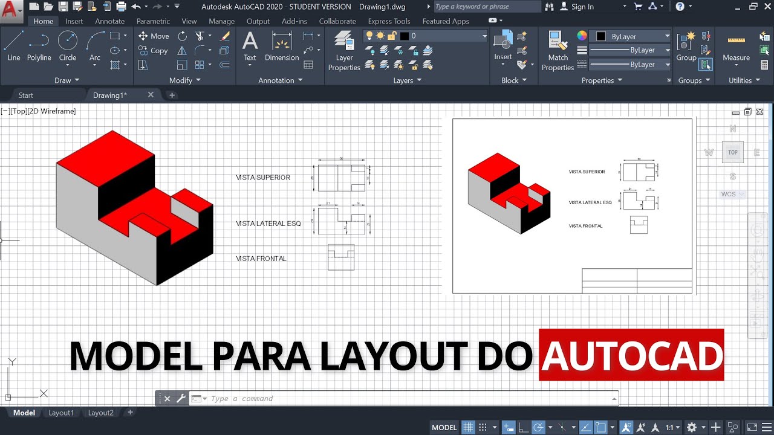
Task: Click the Group tool icon
Action: [686, 46]
